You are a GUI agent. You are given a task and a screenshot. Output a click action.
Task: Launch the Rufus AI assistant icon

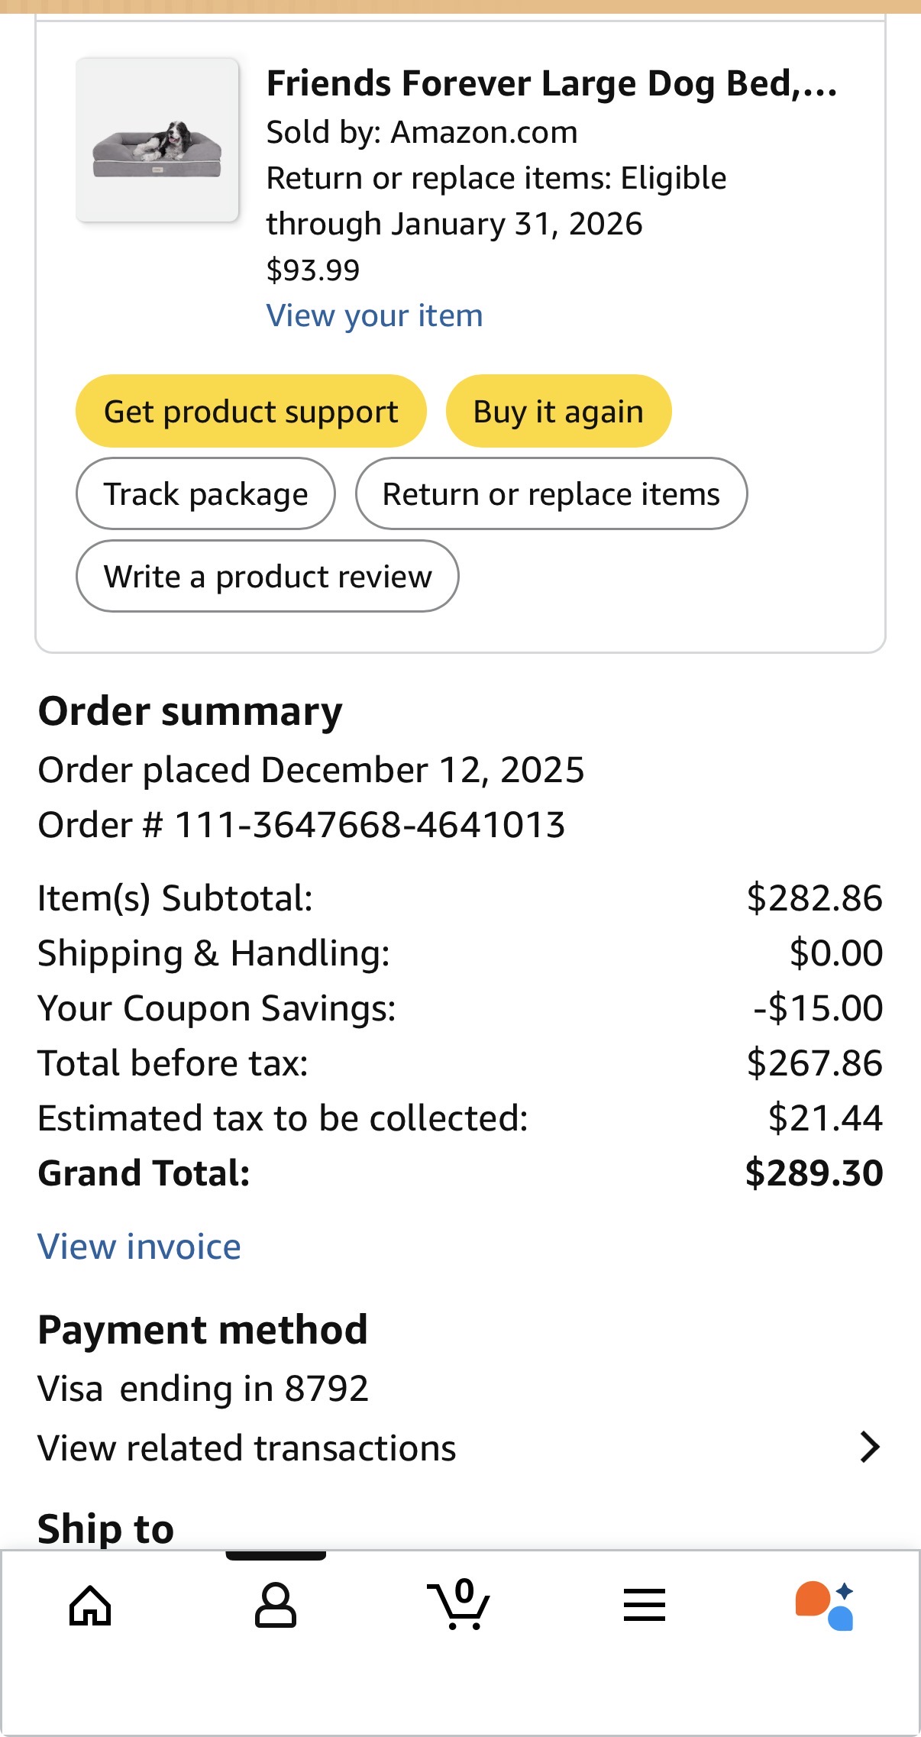coord(825,1606)
